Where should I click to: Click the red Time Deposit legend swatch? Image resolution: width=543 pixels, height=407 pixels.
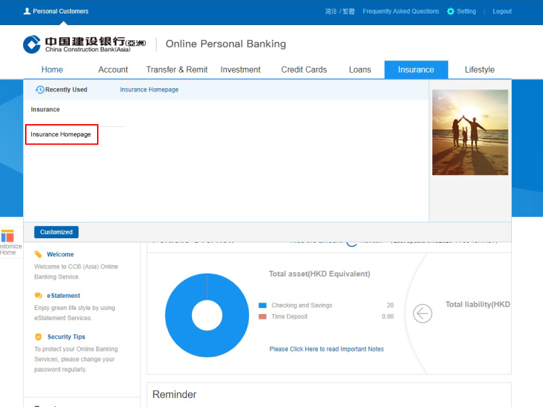(x=263, y=317)
